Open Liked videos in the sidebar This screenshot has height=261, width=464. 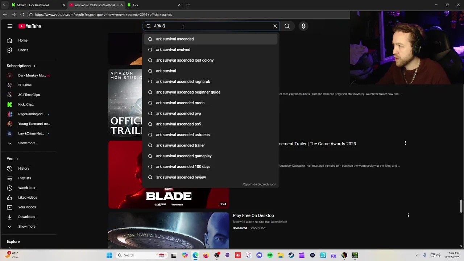coord(28,198)
